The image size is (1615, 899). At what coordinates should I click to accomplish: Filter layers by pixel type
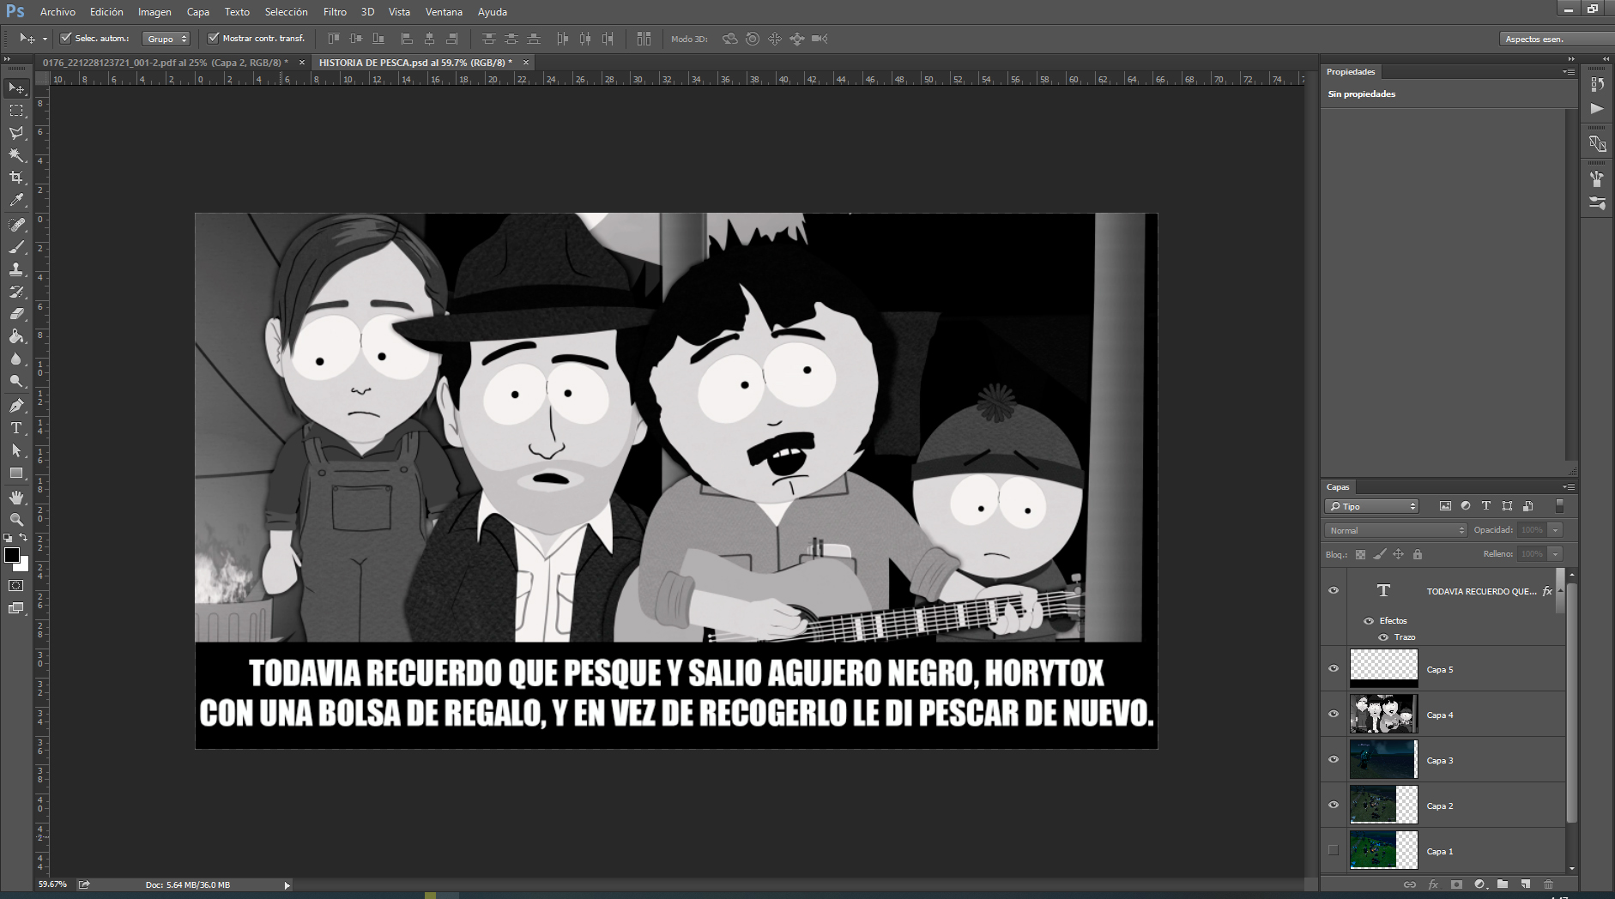tap(1445, 506)
